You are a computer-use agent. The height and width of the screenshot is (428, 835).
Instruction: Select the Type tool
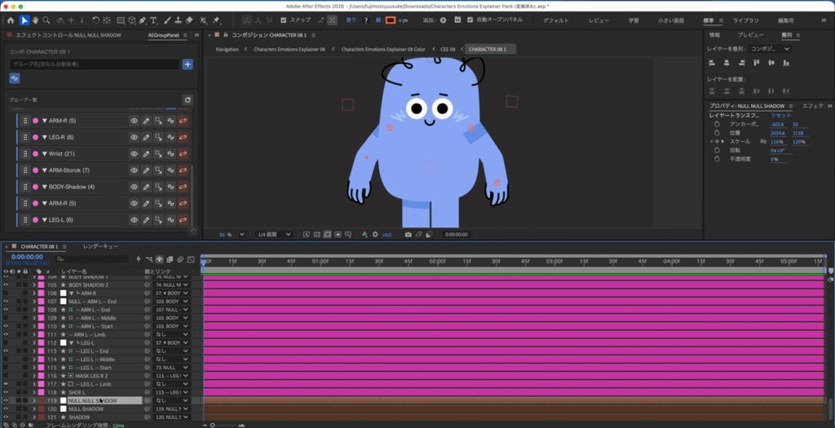[153, 20]
